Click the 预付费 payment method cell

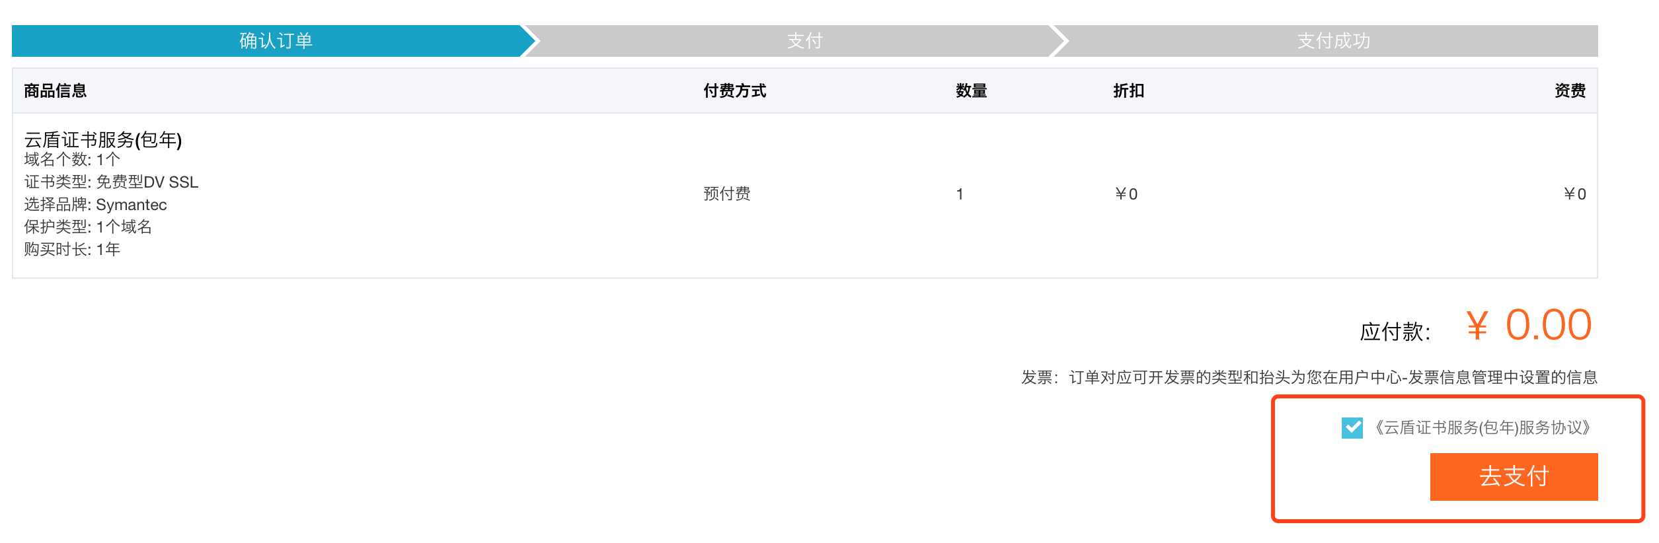726,194
